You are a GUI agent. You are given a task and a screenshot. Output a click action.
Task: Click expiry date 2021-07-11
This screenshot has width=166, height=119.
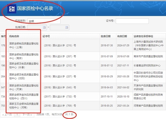[x=123, y=65]
